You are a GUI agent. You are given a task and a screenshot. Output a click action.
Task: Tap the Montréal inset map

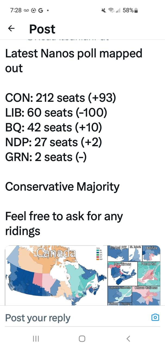click(149, 273)
